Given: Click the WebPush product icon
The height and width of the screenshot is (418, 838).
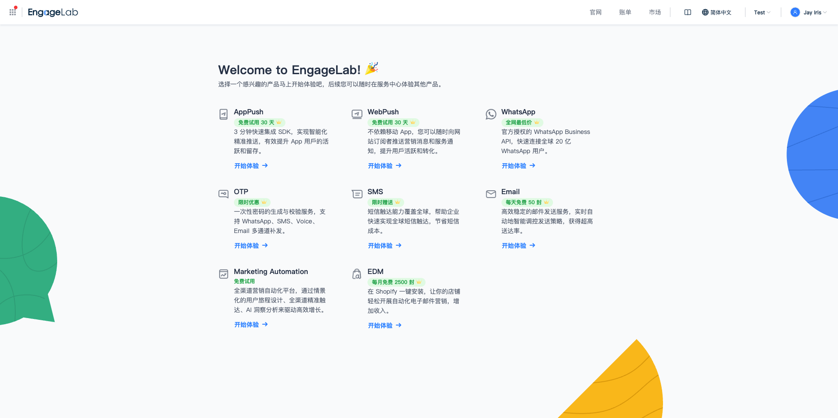Looking at the screenshot, I should point(357,114).
